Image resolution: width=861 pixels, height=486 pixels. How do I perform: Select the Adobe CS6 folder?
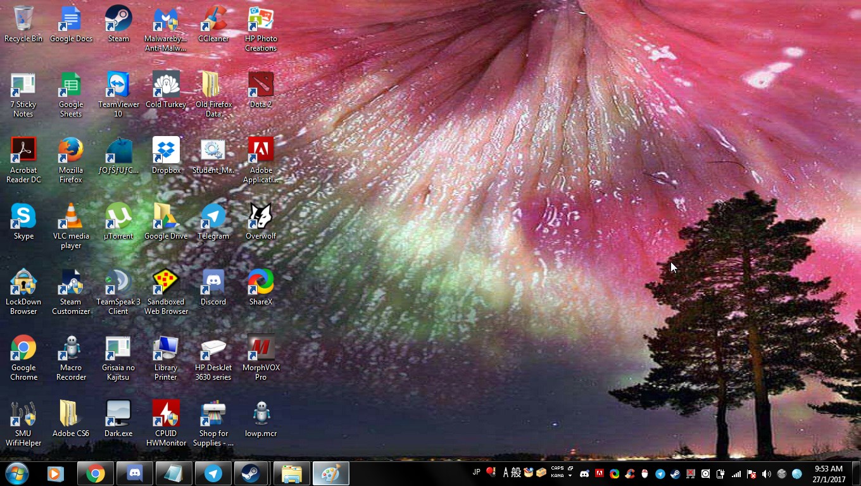tap(71, 420)
